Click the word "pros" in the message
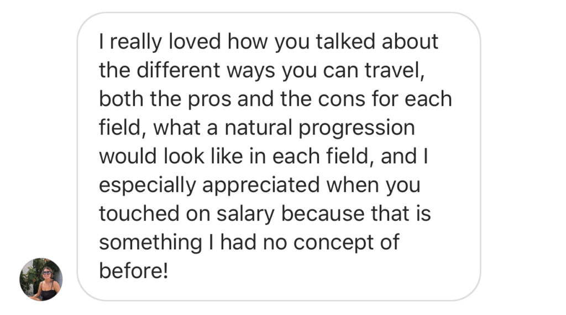566x315 pixels. point(209,100)
